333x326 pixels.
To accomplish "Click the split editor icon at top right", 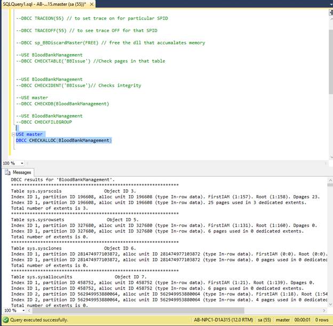I will [x=331, y=12].
